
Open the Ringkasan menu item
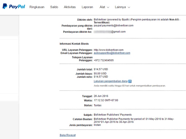tap(37, 7)
